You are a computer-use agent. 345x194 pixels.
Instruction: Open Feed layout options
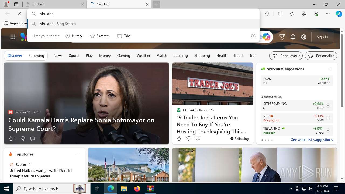click(286, 56)
